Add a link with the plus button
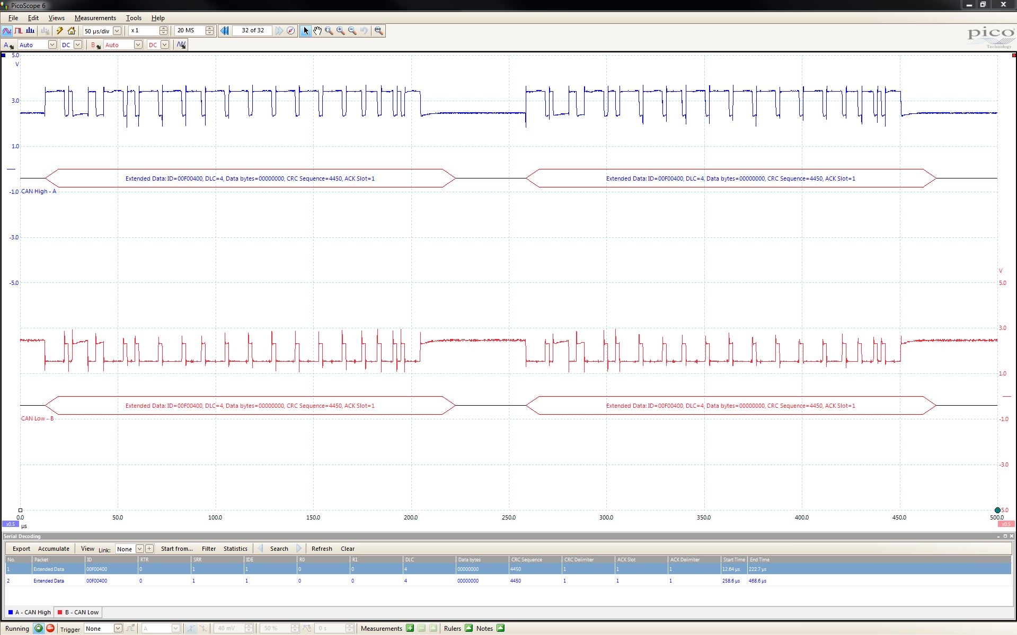The image size is (1017, 635). (149, 549)
